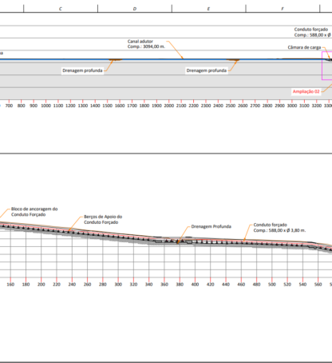
Task: Select the Bloco de ancoragem do Conduto Forçado label
Action: tap(34, 212)
